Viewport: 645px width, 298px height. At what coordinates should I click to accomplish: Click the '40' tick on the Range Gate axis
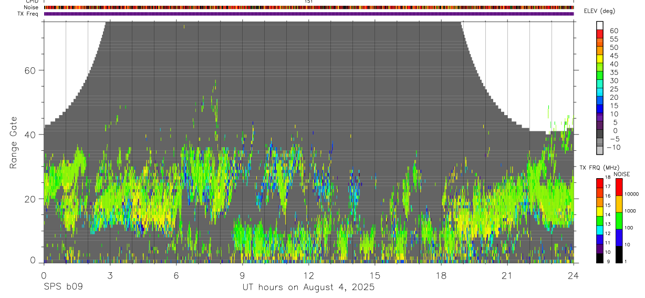(x=31, y=135)
